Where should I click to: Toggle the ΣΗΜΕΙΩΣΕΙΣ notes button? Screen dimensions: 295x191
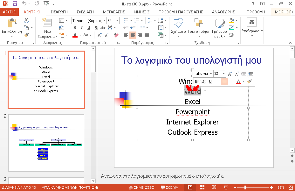coord(141,187)
